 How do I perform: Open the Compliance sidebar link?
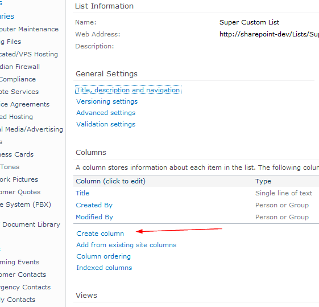tap(18, 79)
